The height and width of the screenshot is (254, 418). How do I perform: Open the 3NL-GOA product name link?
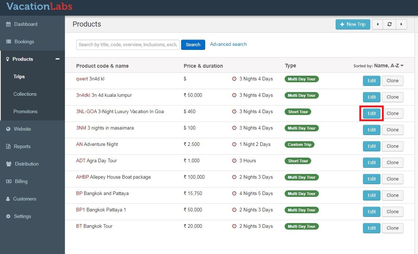pos(120,112)
